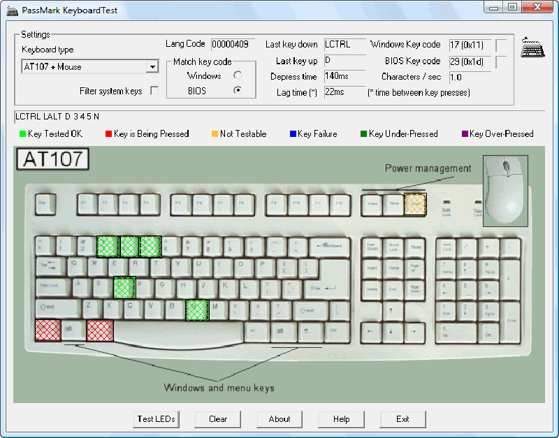Click the mouse image on keyboard layout
This screenshot has height=438, width=559.
click(x=505, y=191)
